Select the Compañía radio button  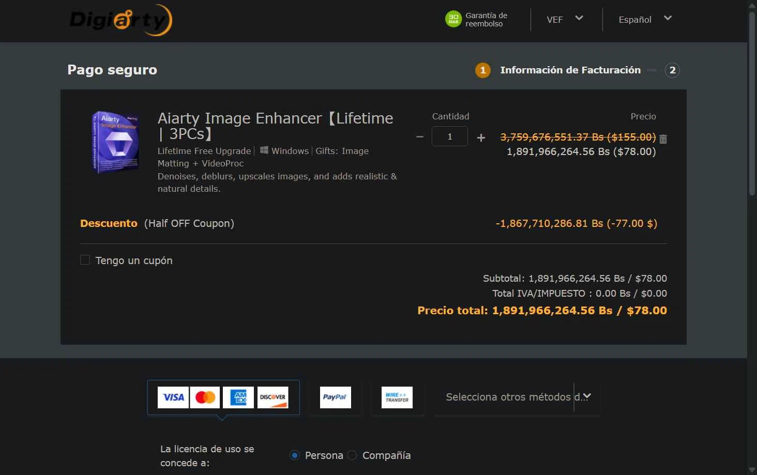[352, 455]
